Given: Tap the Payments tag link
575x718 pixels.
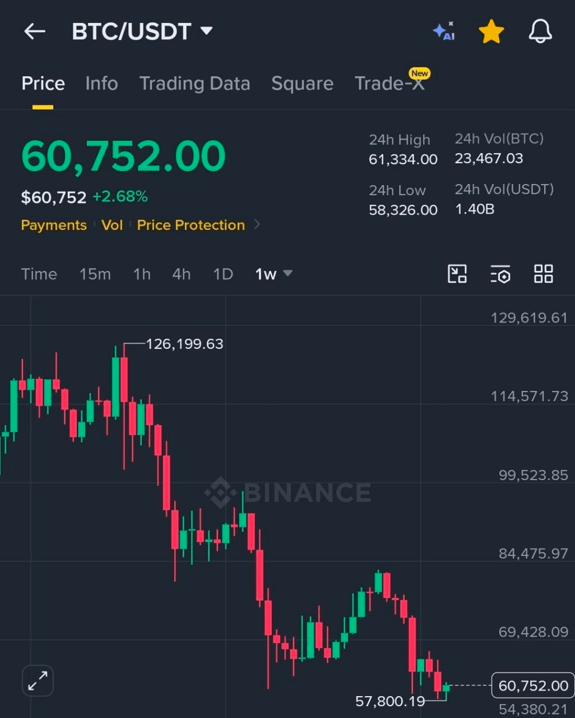Looking at the screenshot, I should click(54, 225).
